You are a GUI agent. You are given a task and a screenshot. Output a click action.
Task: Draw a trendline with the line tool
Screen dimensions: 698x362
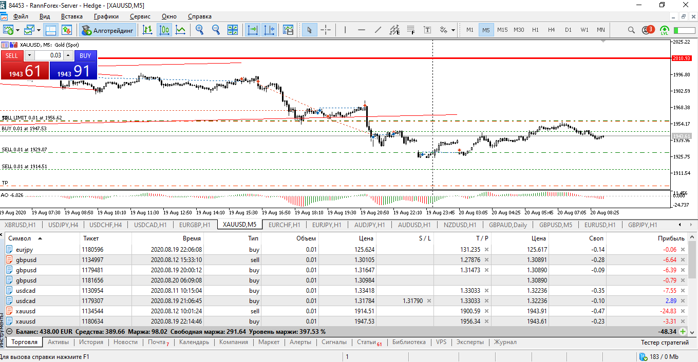click(x=378, y=30)
